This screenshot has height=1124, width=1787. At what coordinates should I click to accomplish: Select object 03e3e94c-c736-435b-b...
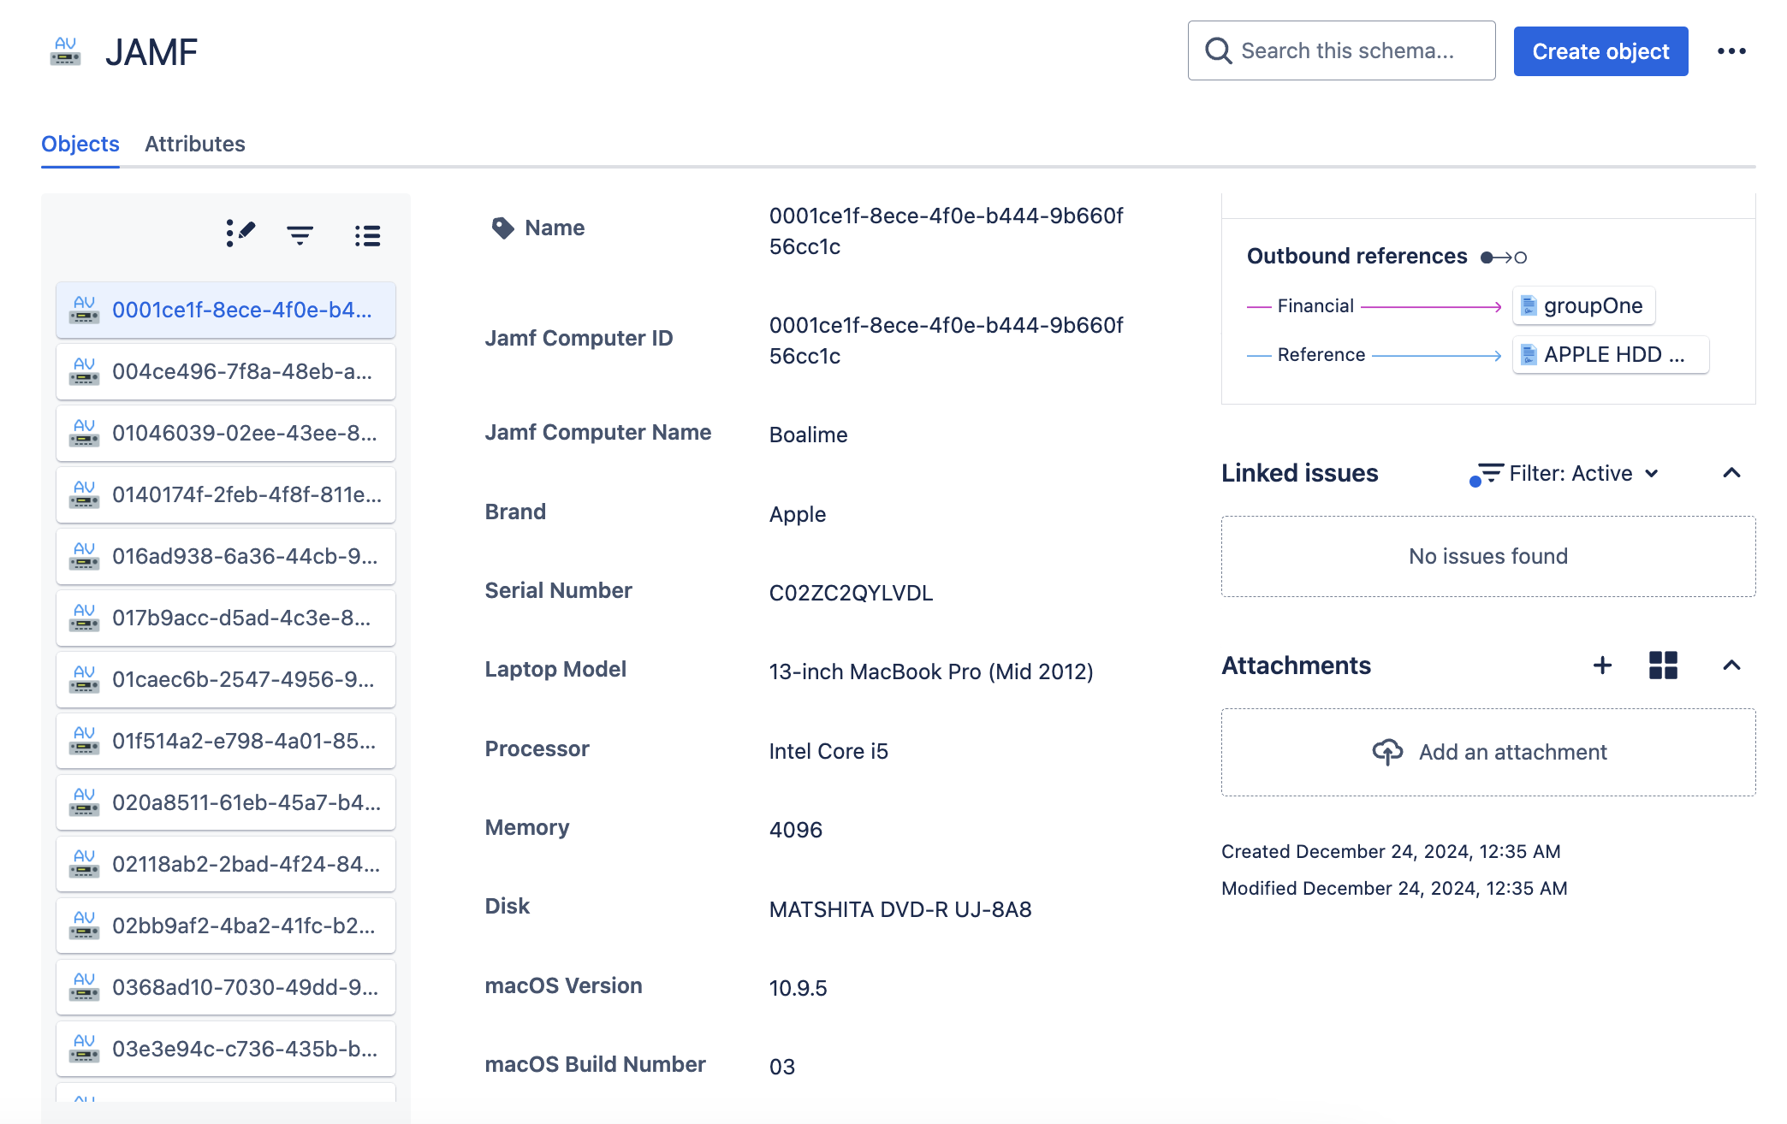click(x=226, y=1049)
